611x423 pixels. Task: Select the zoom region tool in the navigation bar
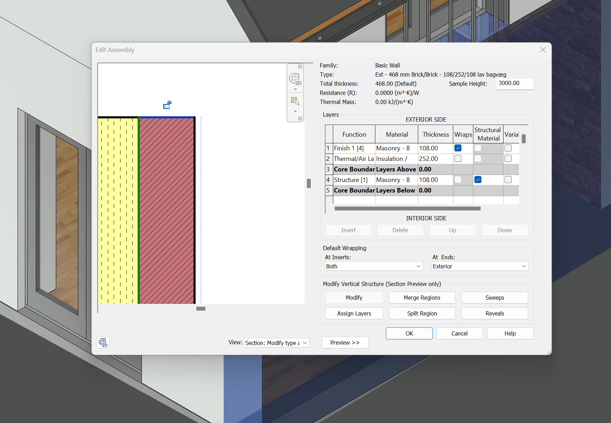coord(295,101)
